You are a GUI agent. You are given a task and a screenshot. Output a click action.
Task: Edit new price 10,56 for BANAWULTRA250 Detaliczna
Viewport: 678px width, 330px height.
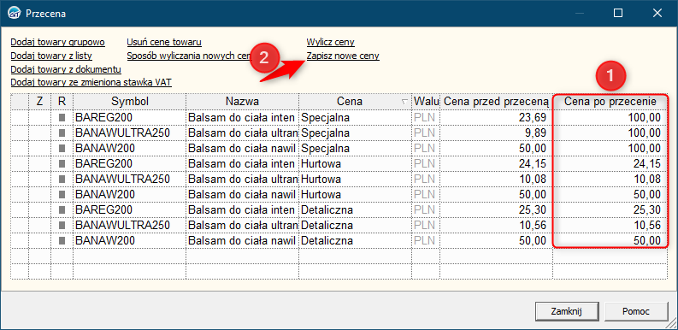[610, 226]
